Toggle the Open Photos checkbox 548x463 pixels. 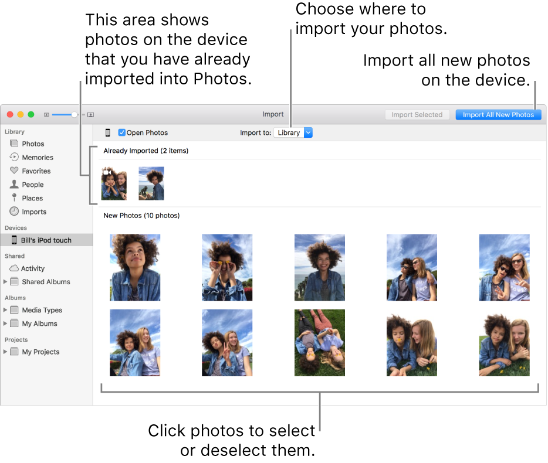[122, 133]
